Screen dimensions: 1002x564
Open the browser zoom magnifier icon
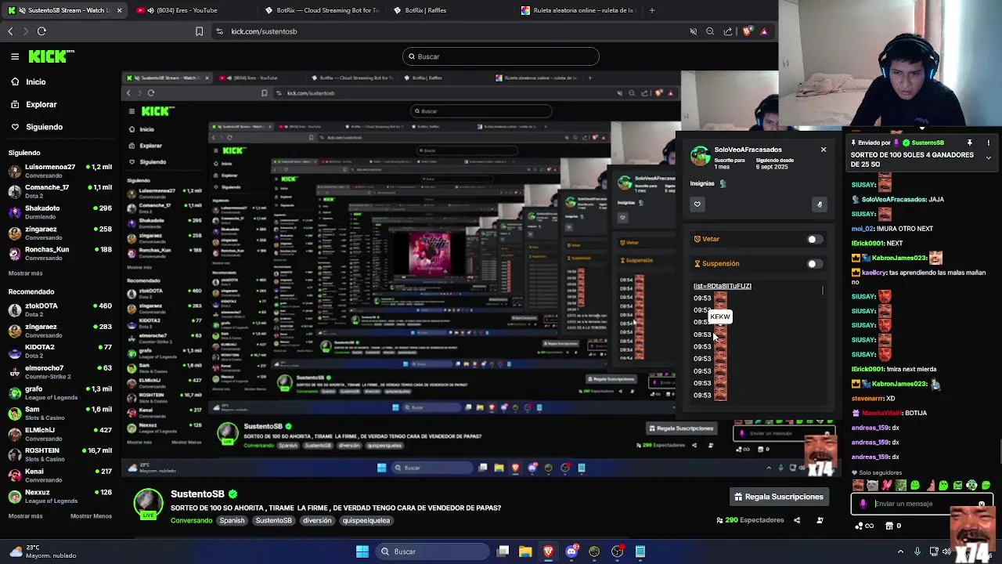coord(710,31)
